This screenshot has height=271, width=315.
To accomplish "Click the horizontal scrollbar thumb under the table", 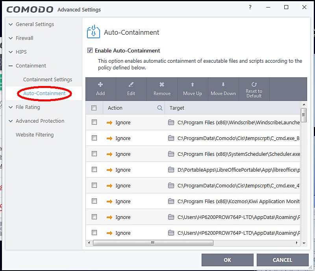I will pyautogui.click(x=152, y=243).
